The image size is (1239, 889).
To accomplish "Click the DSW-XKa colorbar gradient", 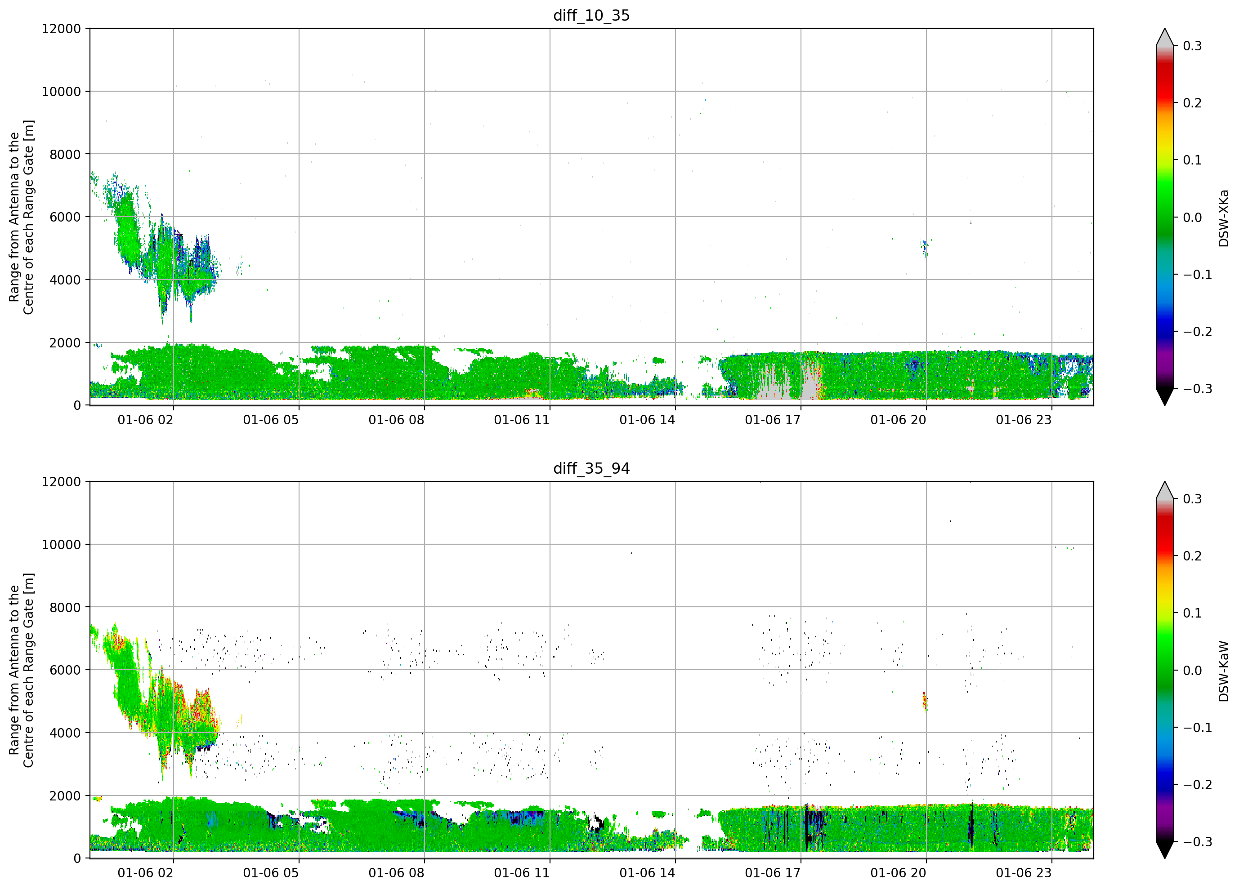I will coord(1165,217).
